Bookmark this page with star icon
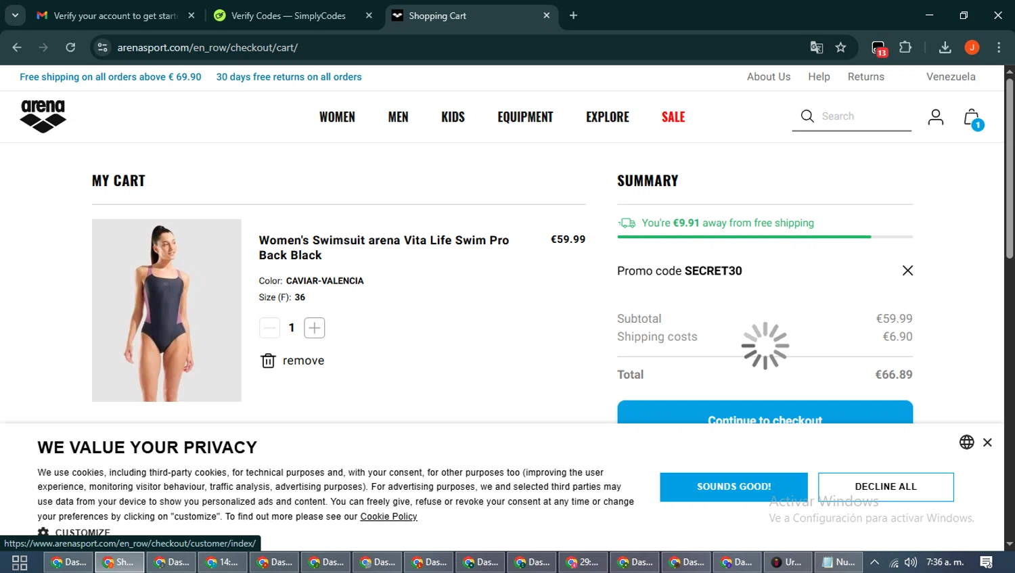The image size is (1015, 573). coord(840,47)
